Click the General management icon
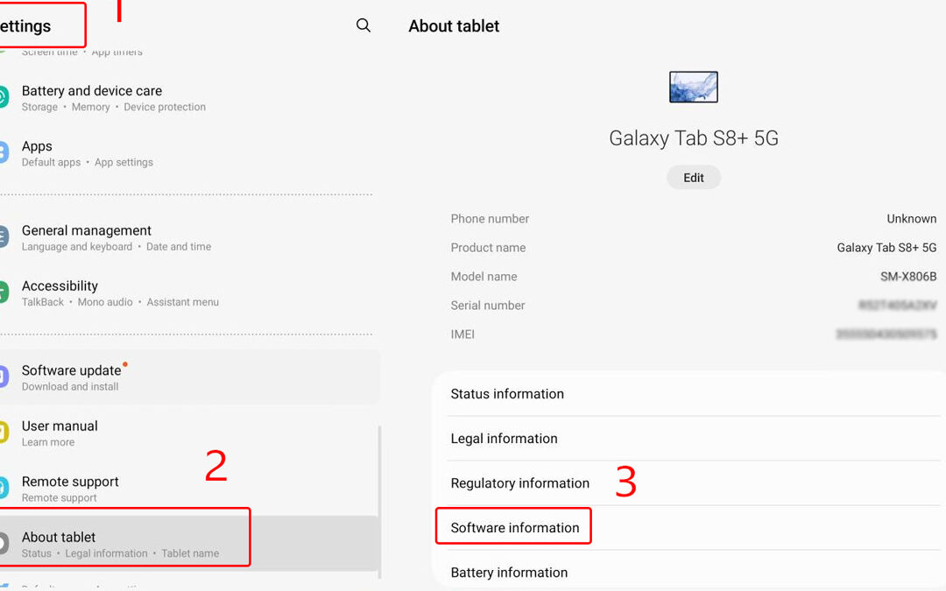The image size is (946, 591). tap(3, 237)
